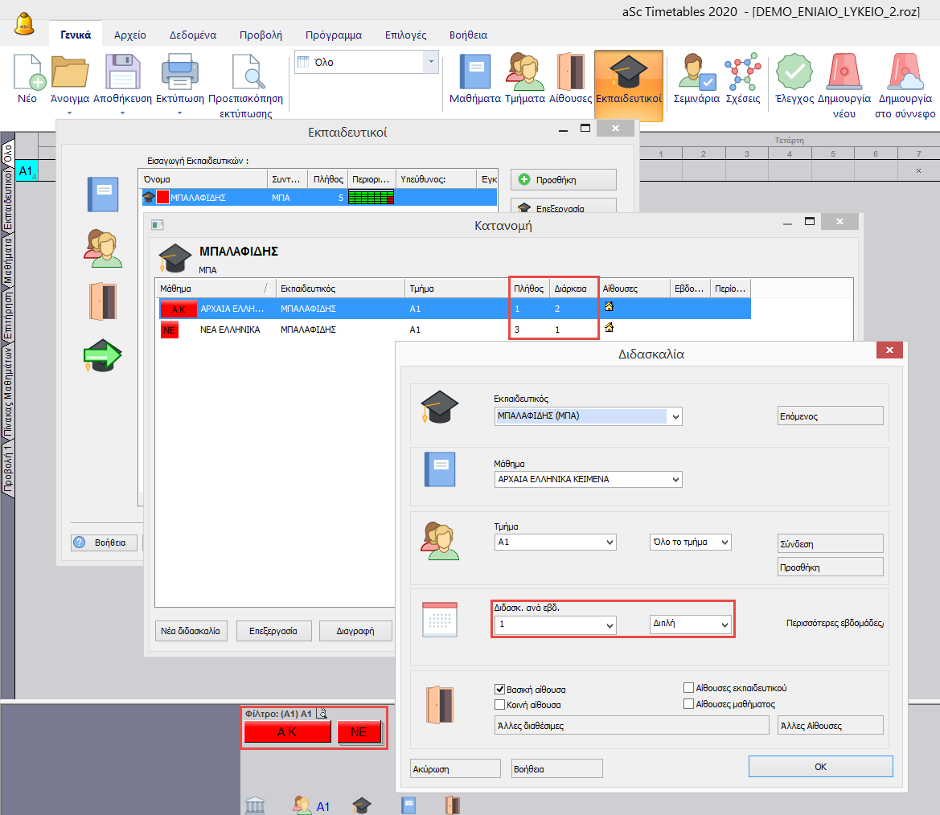Uncheck the Βασική αίθουσα checkbox
Image resolution: width=940 pixels, height=815 pixels.
(x=499, y=689)
